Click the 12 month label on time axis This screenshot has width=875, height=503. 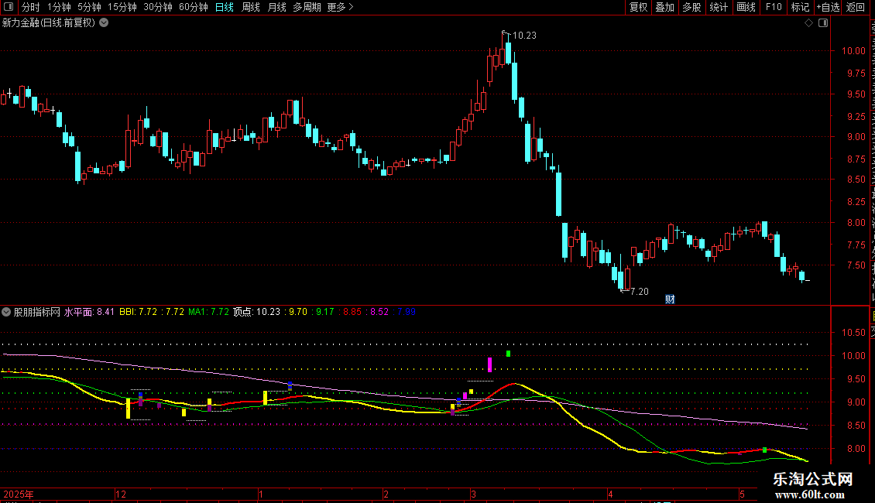[x=121, y=494]
